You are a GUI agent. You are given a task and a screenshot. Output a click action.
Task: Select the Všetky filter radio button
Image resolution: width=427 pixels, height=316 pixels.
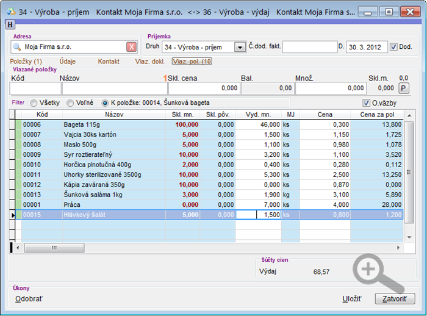pos(34,103)
